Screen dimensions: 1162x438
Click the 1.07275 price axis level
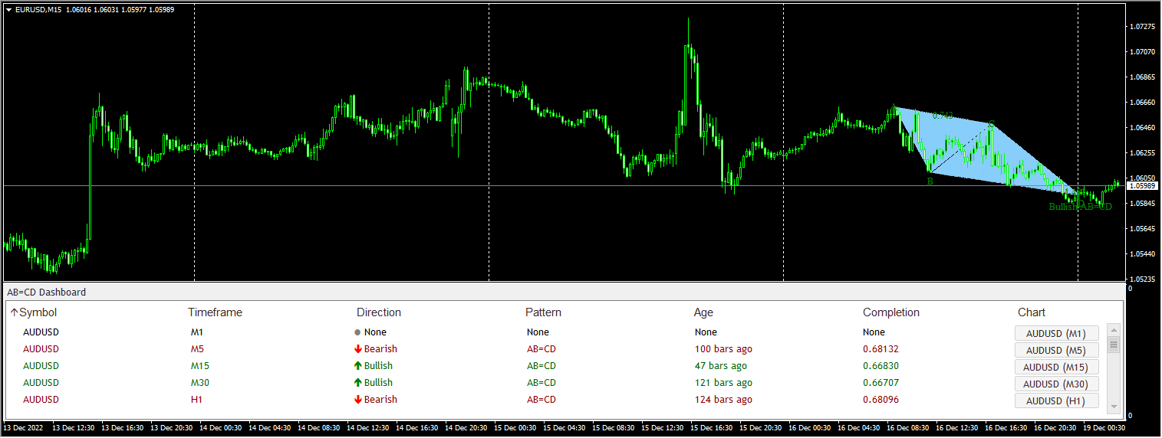[x=1142, y=27]
